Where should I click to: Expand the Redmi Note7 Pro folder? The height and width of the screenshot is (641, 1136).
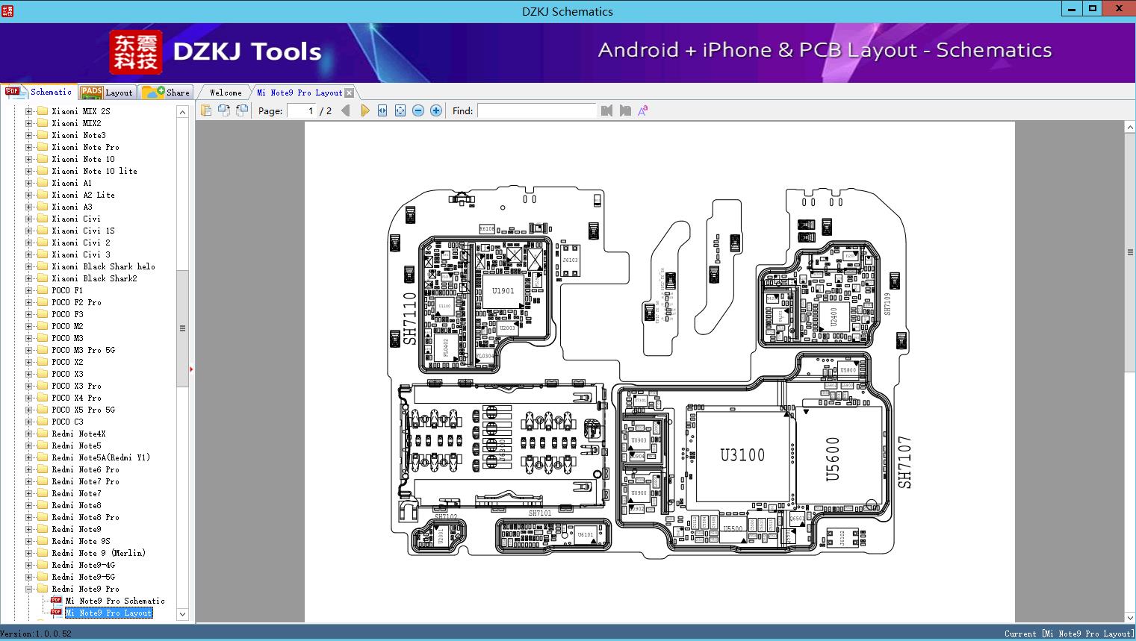pos(29,481)
